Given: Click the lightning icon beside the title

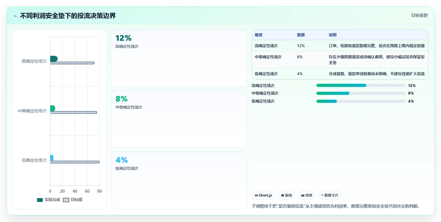Looking at the screenshot, I should pos(15,16).
